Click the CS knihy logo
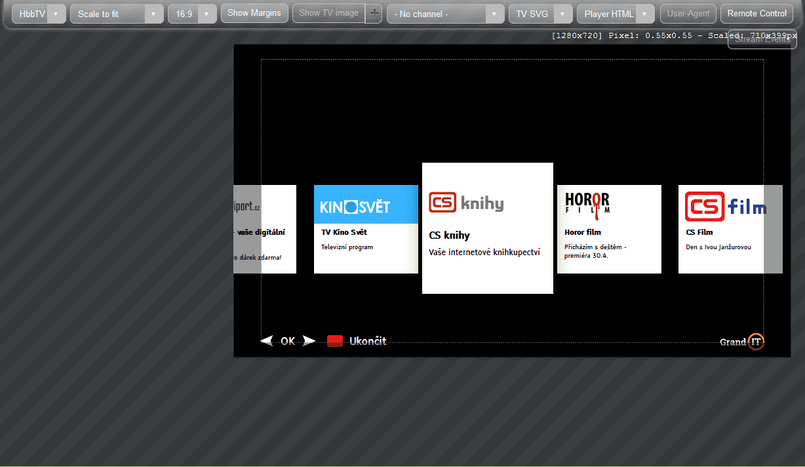The image size is (805, 467). pyautogui.click(x=466, y=203)
